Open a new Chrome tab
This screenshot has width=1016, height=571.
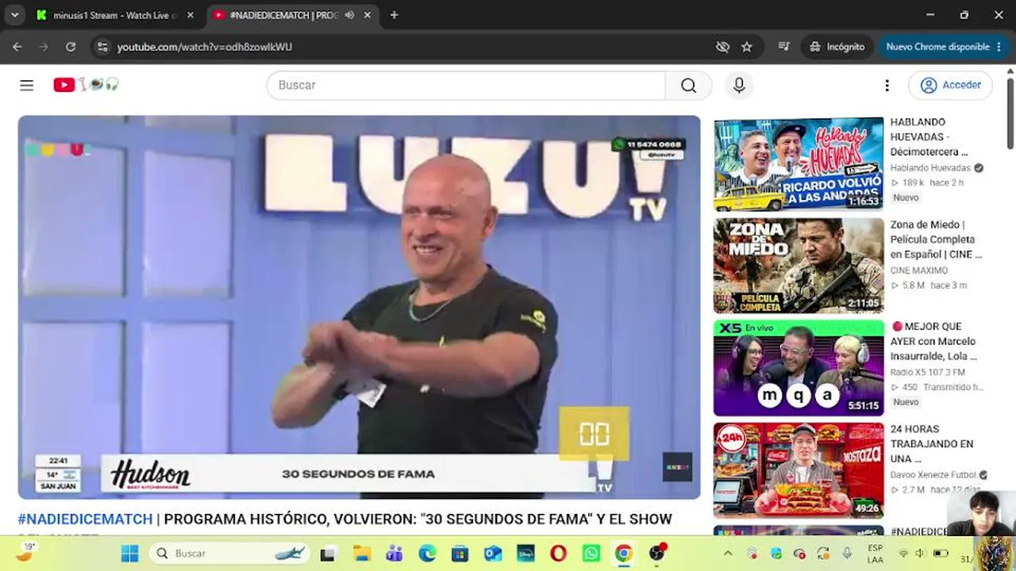click(394, 15)
